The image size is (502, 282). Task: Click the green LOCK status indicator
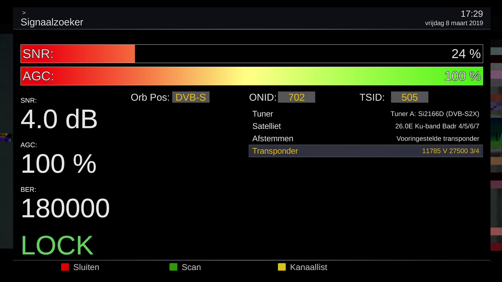57,245
